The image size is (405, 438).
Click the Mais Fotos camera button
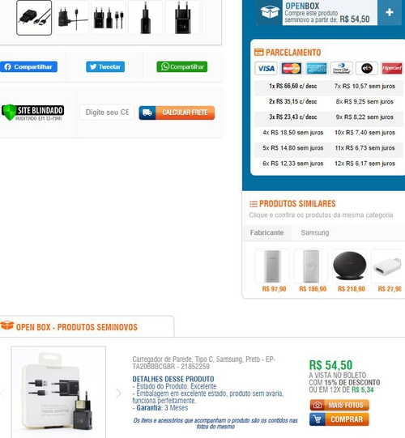(339, 405)
